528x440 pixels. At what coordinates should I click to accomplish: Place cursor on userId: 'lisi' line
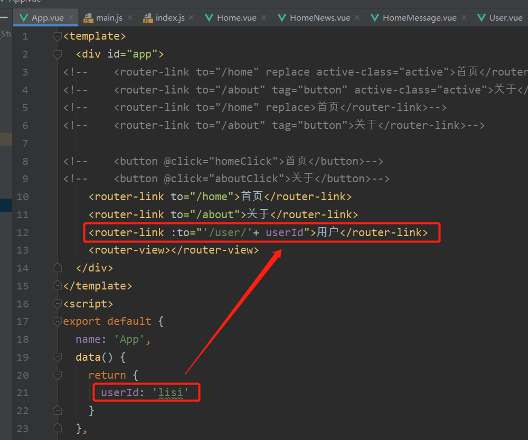tap(145, 392)
